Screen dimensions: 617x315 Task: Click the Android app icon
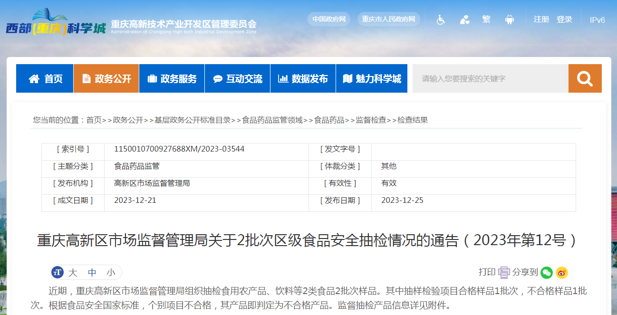pos(510,19)
